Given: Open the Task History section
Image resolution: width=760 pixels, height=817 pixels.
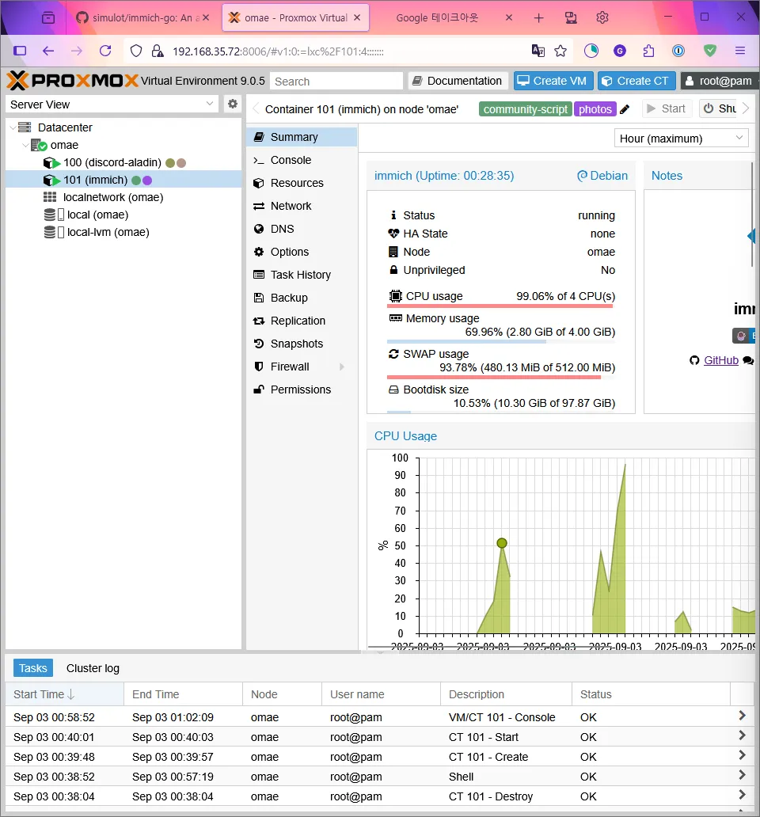Looking at the screenshot, I should pos(302,275).
